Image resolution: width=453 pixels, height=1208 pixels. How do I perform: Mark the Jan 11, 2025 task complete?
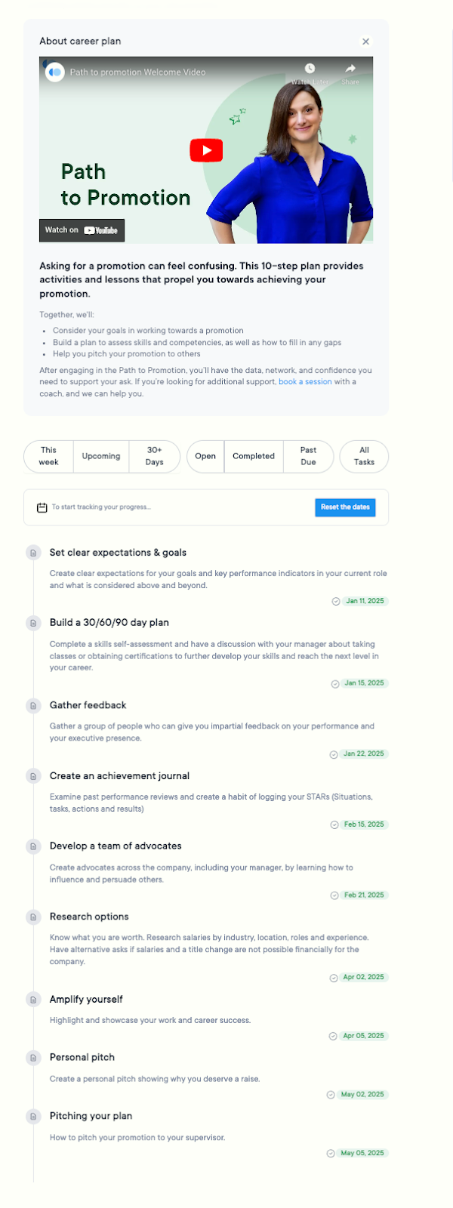click(336, 602)
